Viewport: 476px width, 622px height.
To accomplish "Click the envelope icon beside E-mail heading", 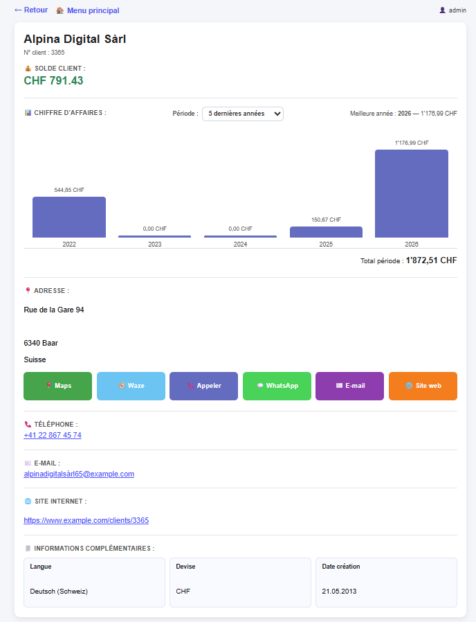I will [x=28, y=463].
